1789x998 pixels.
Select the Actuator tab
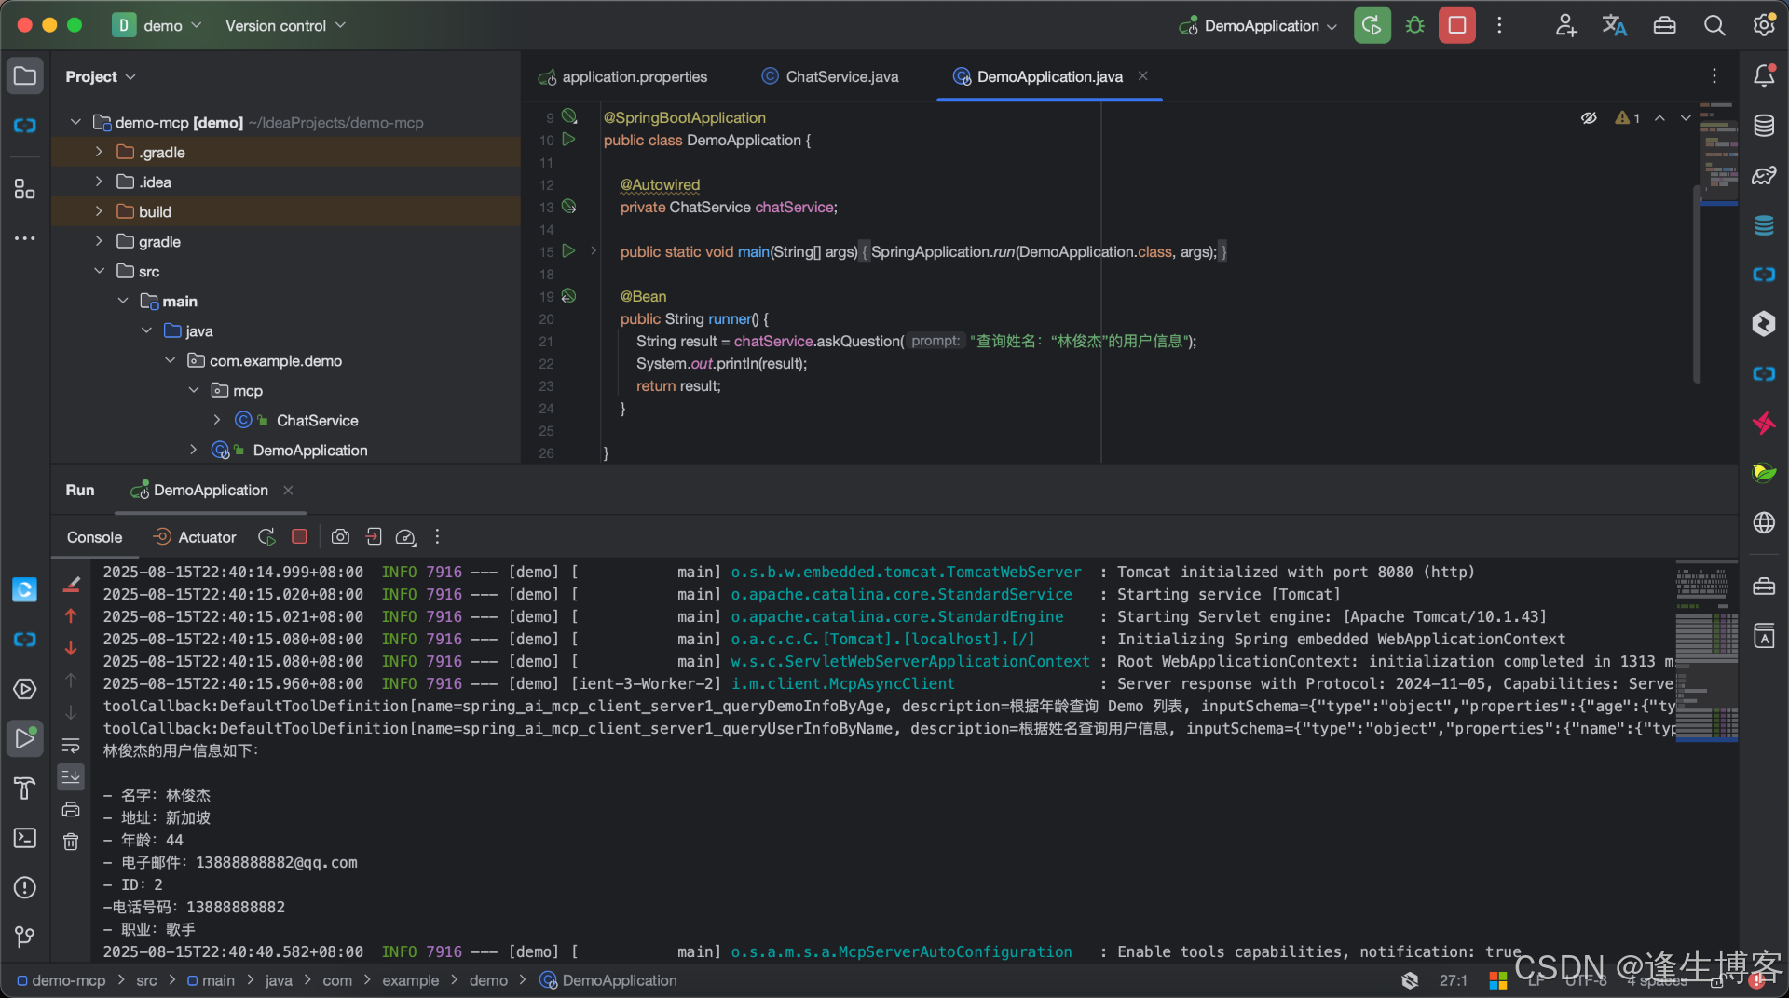click(195, 537)
